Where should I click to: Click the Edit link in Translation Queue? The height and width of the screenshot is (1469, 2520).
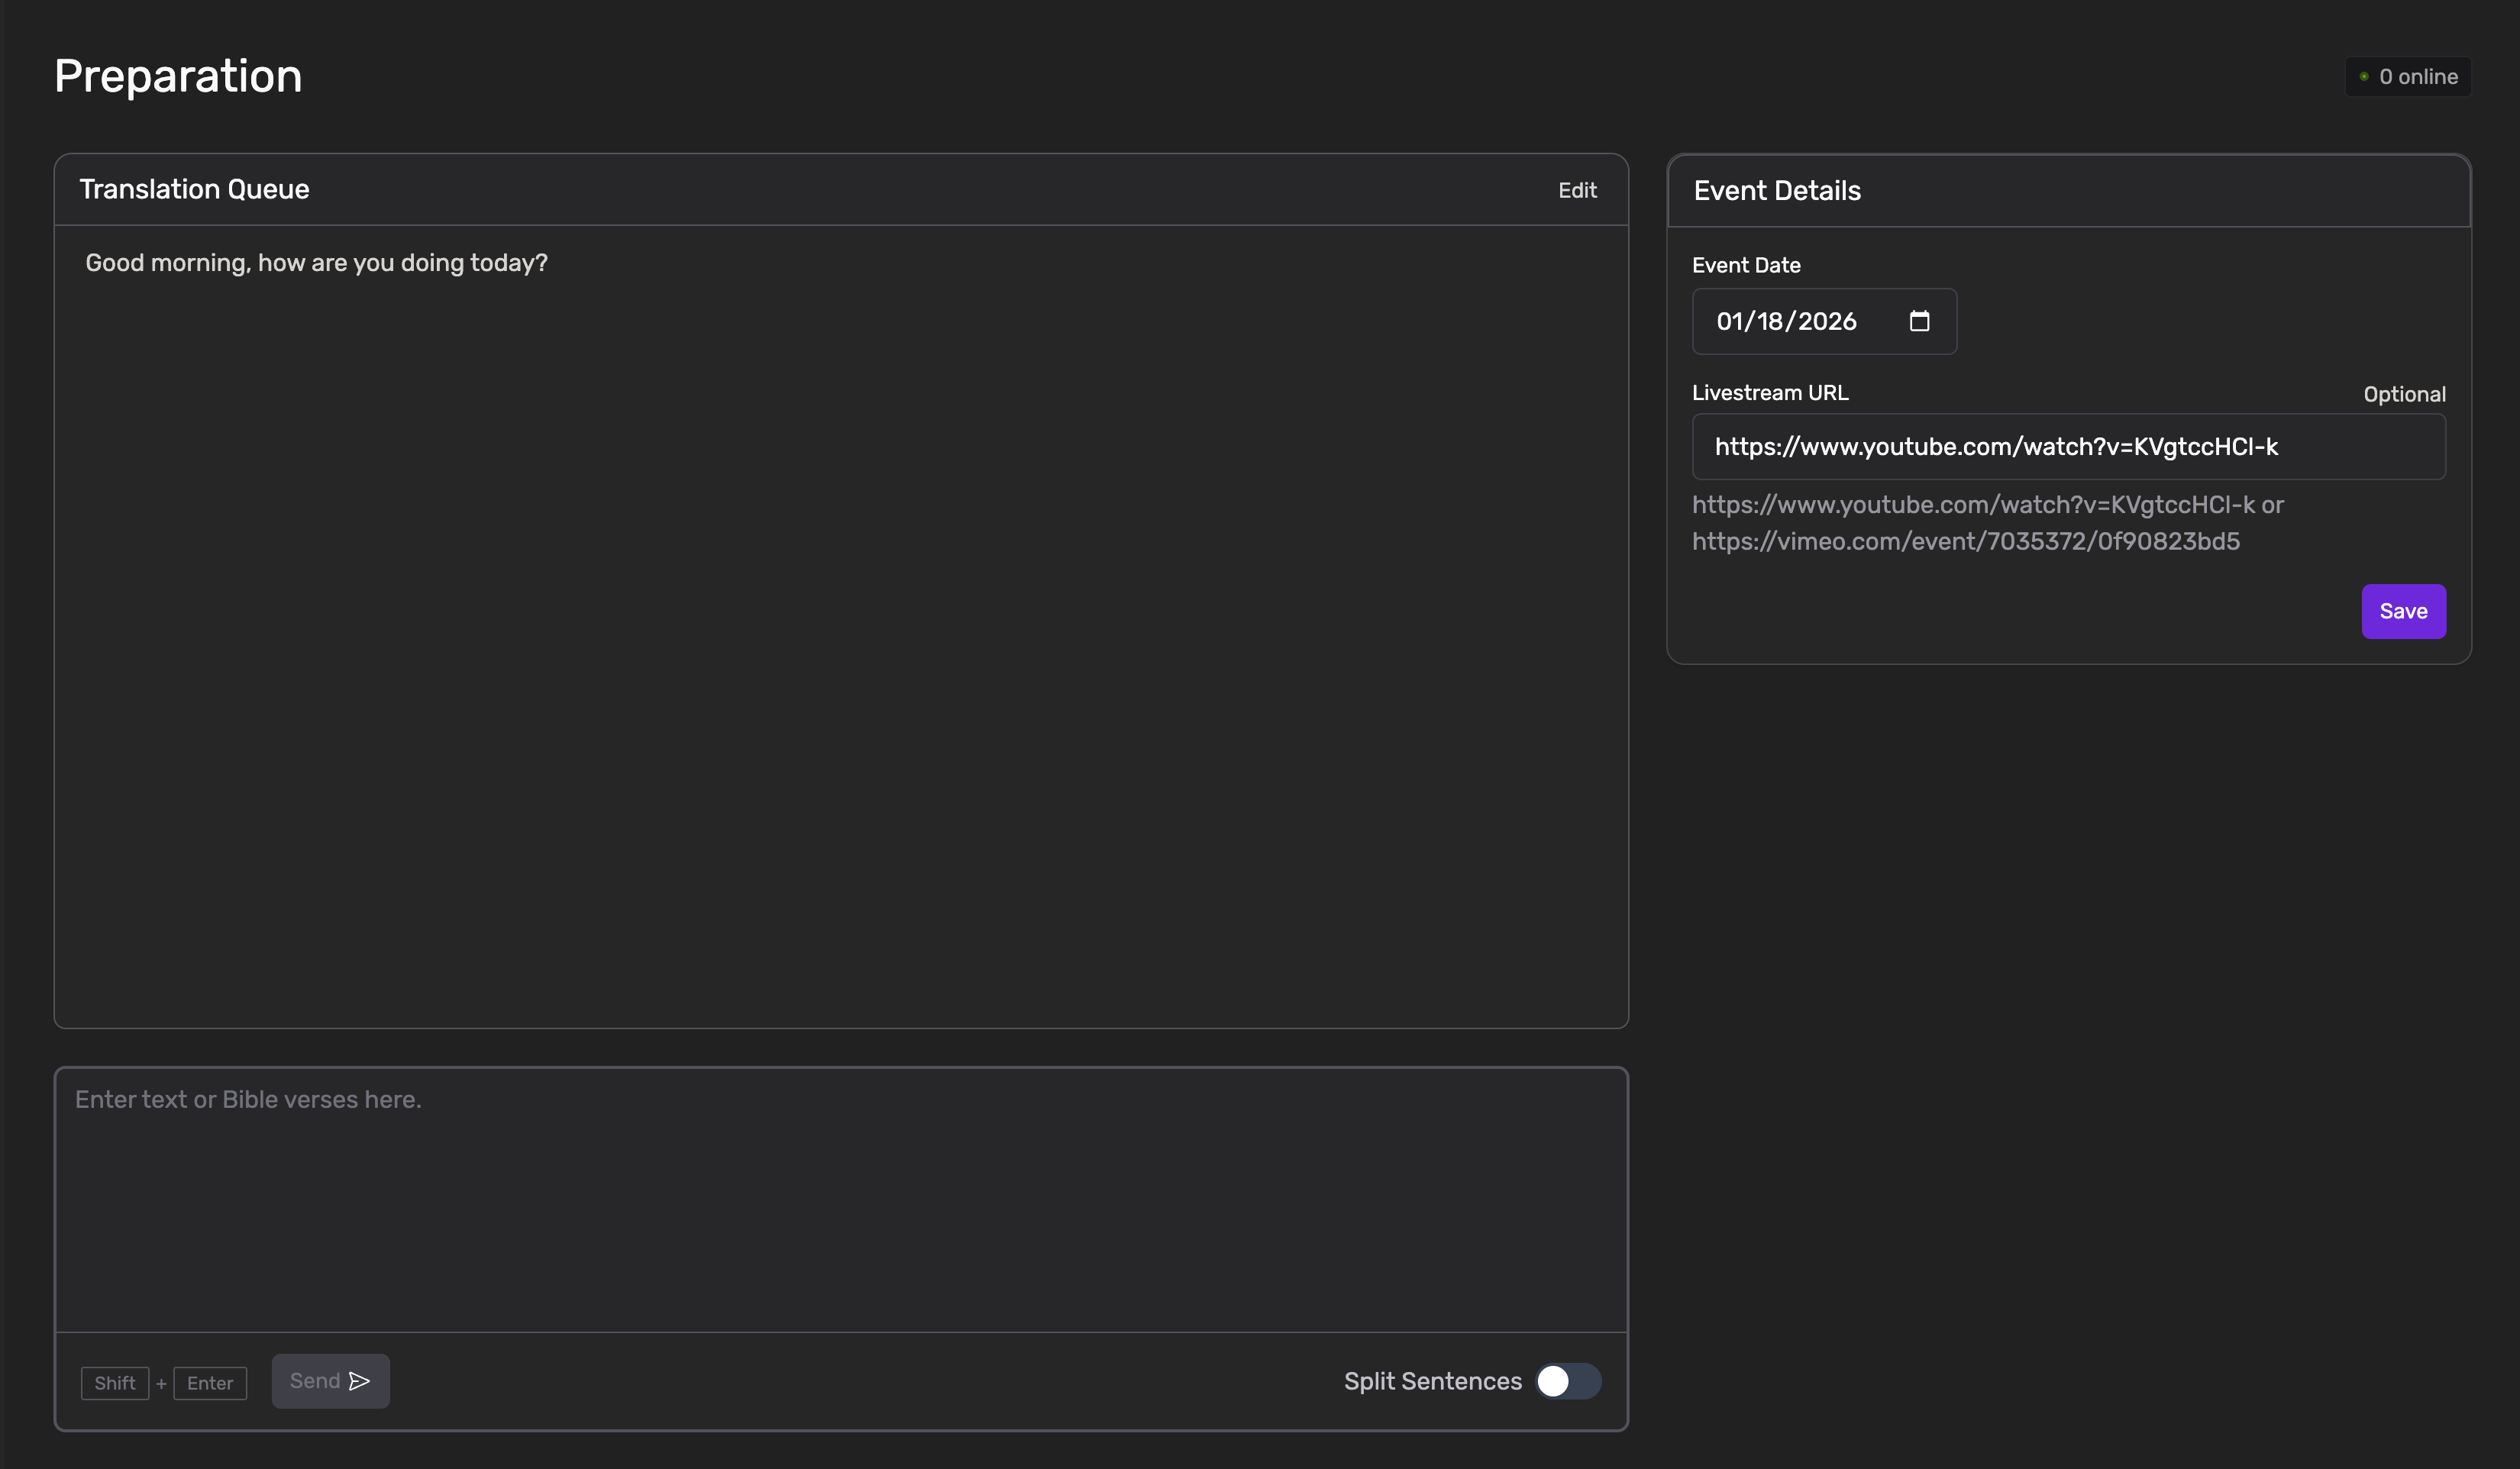(x=1577, y=190)
